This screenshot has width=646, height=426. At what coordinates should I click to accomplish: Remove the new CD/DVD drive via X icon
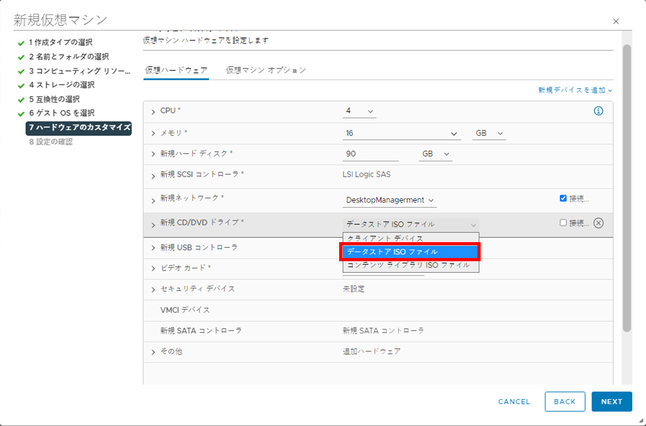tap(598, 223)
